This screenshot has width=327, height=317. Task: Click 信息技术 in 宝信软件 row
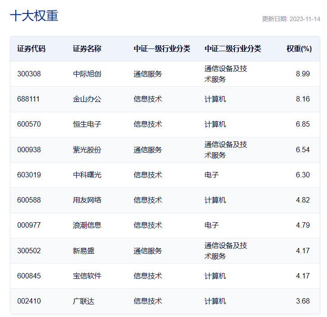tap(148, 276)
